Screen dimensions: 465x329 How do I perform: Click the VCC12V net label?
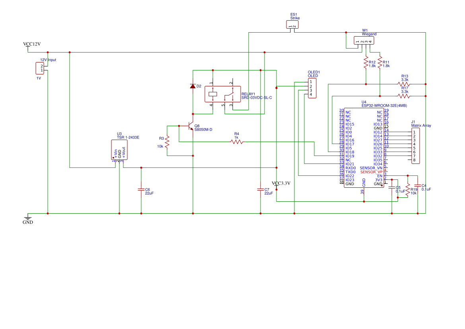tap(32, 44)
